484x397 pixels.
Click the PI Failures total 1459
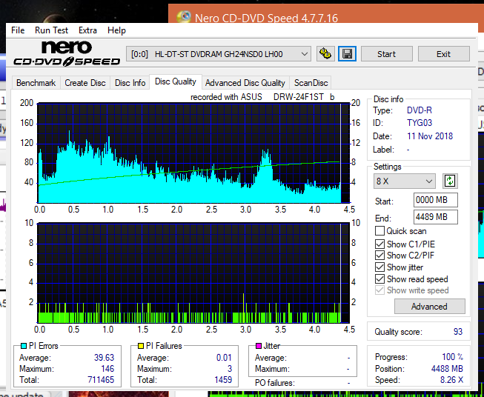(223, 380)
